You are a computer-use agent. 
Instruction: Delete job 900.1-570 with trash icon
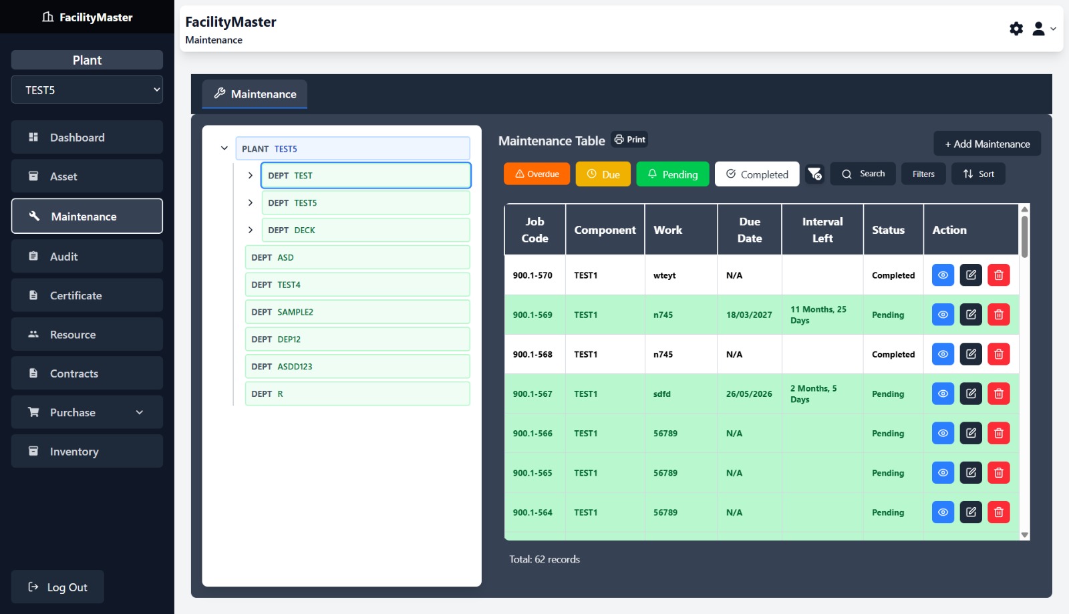pos(998,275)
